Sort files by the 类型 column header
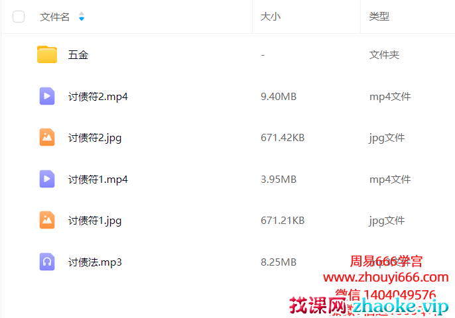The width and height of the screenshot is (455, 318). point(379,17)
